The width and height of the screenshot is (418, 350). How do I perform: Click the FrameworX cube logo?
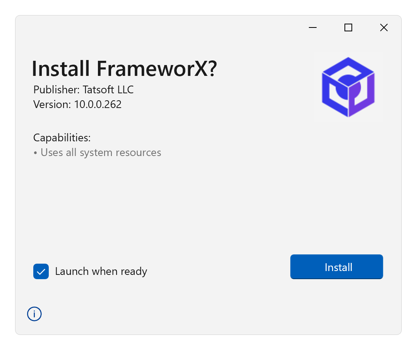pos(348,87)
